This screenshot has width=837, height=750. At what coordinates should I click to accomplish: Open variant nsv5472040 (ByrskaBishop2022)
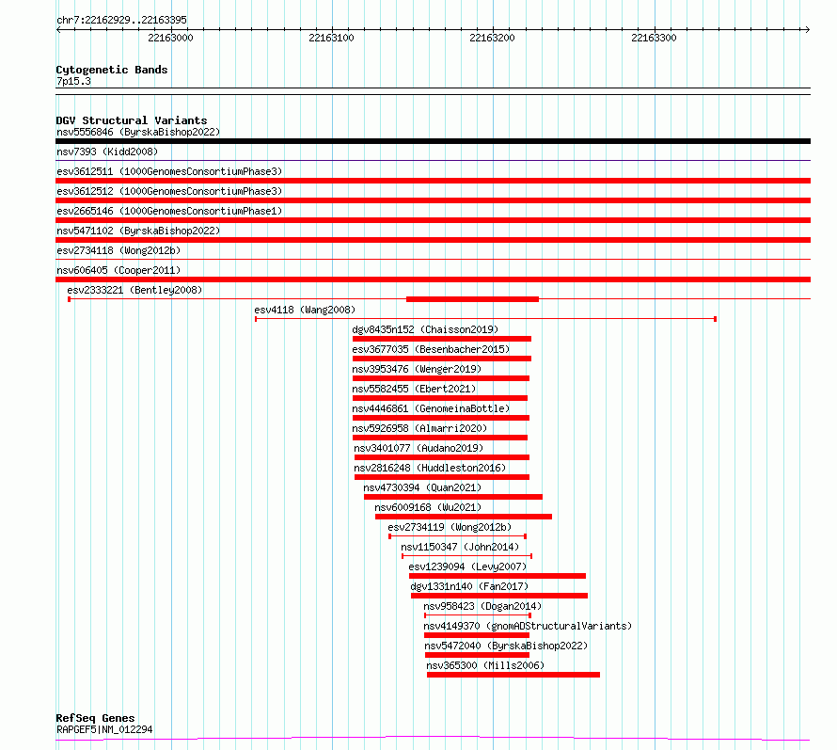(x=506, y=646)
